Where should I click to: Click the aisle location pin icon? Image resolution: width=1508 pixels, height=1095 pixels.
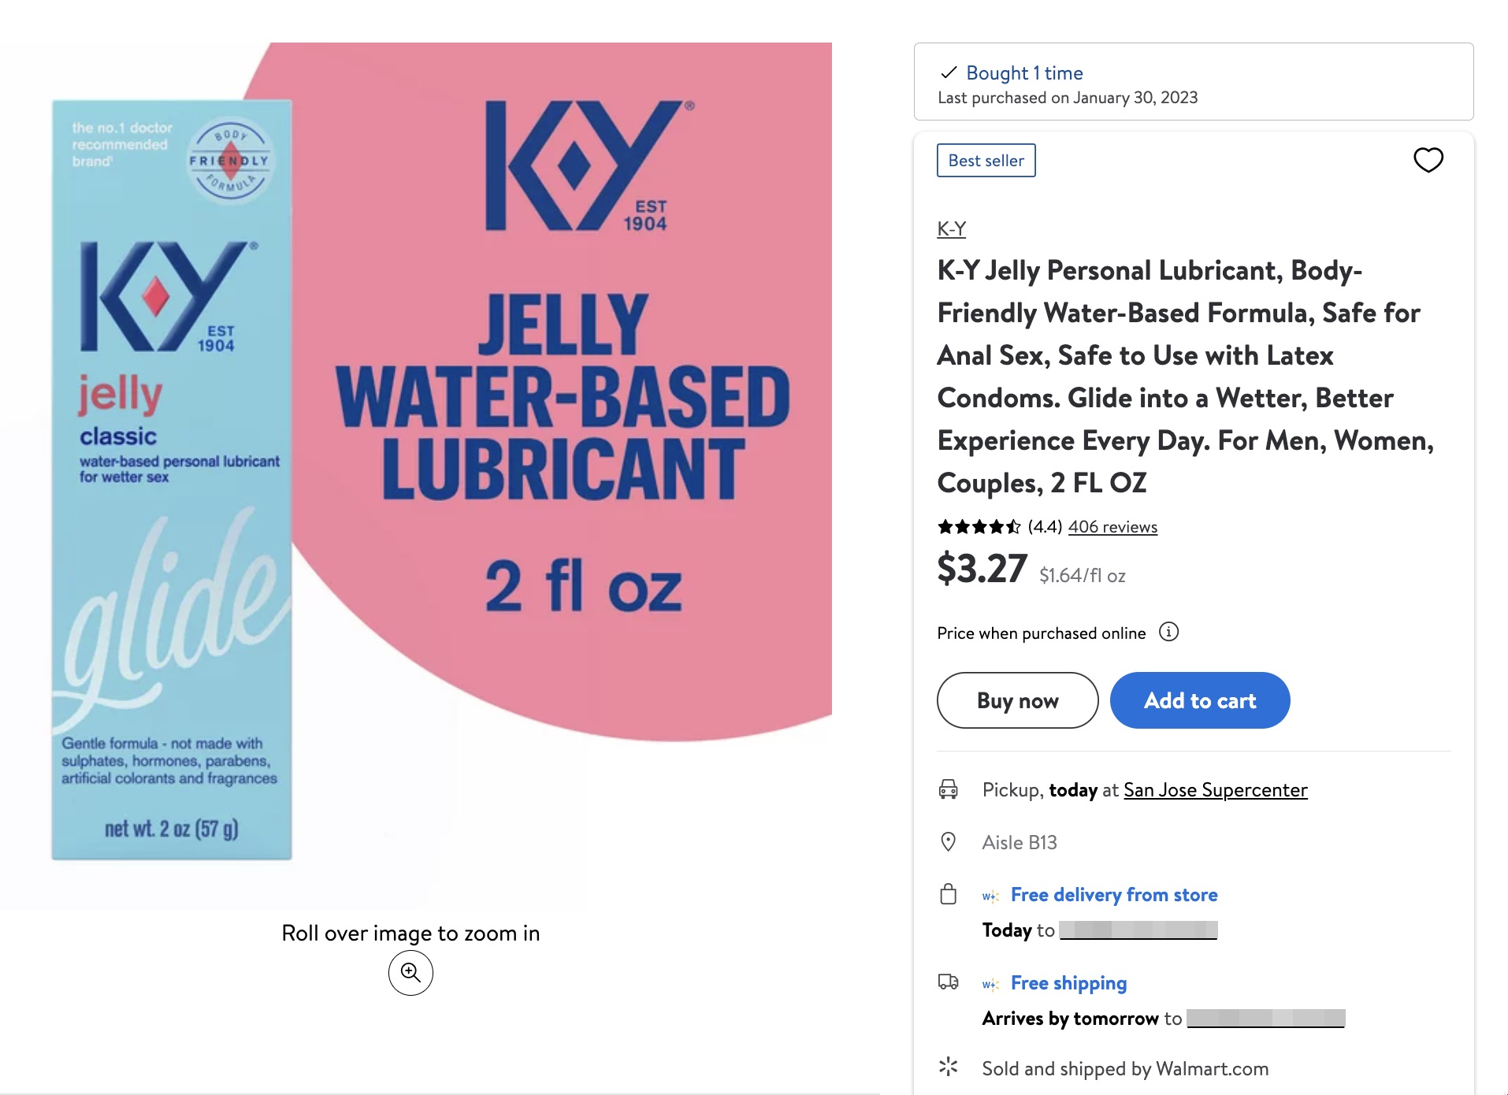tap(949, 842)
